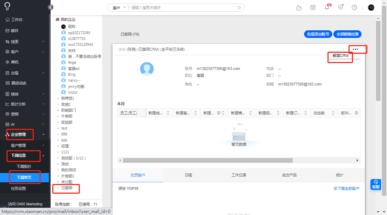Open help via the question mark icon
The image size is (387, 215).
point(354,7)
